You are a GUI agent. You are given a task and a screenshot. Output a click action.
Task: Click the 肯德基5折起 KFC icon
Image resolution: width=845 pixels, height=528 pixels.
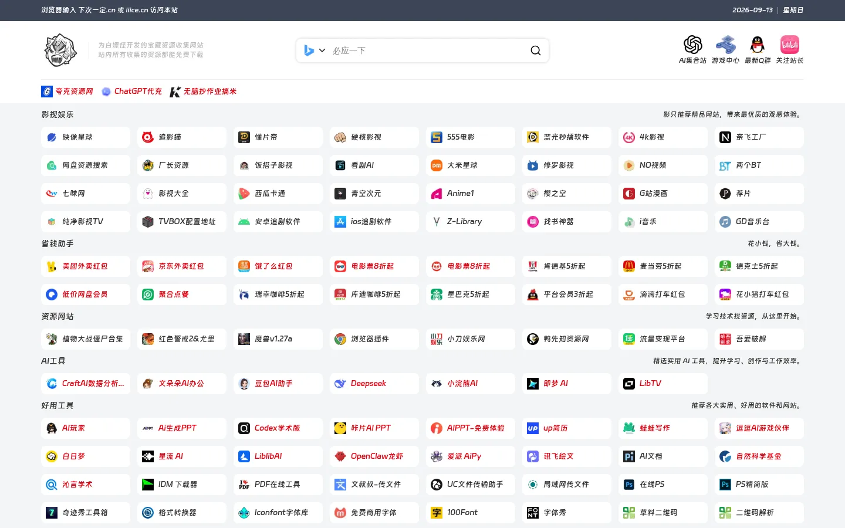[533, 266]
